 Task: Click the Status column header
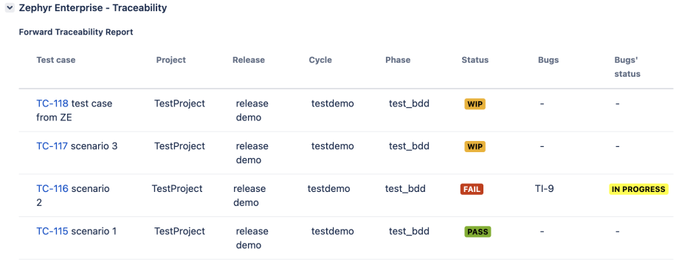(x=475, y=61)
